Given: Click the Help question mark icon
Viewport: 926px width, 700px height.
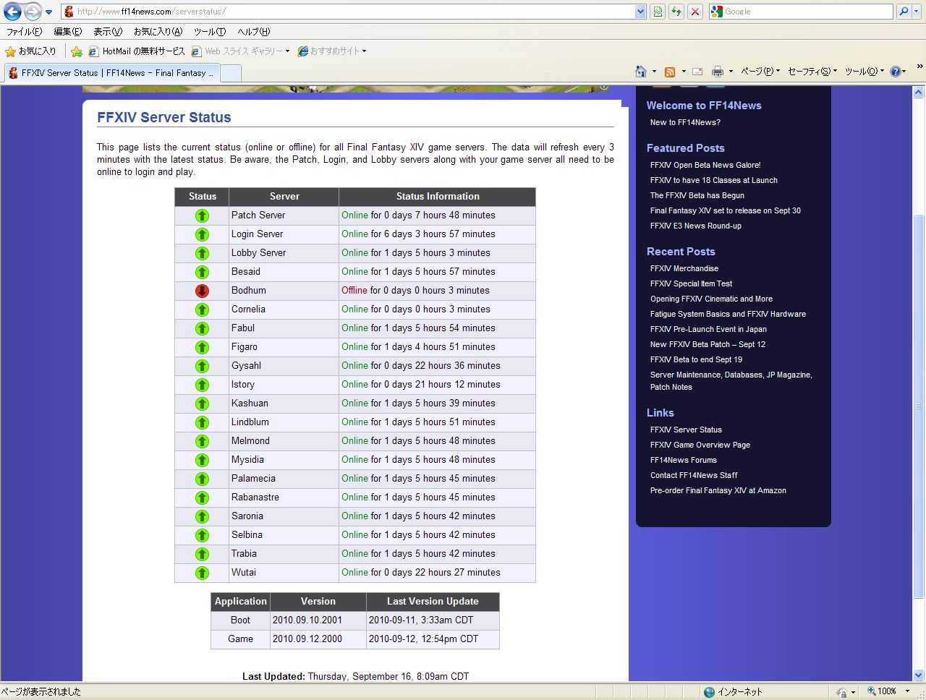Looking at the screenshot, I should (895, 72).
